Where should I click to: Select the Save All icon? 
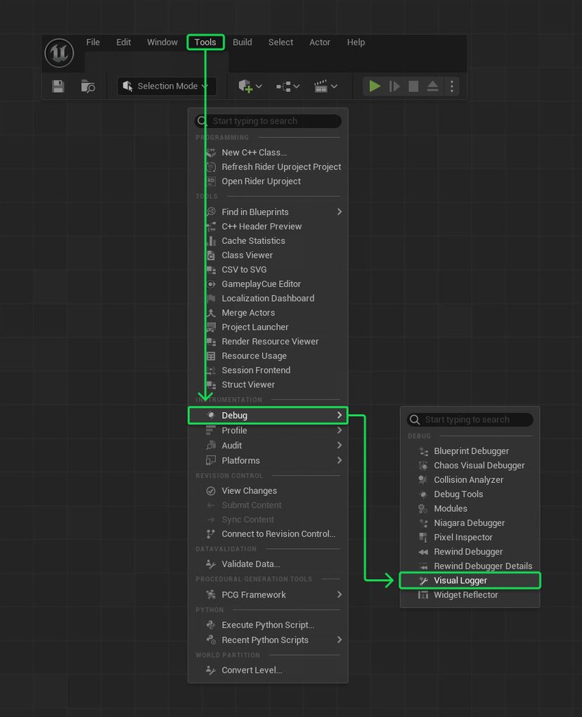[x=58, y=86]
